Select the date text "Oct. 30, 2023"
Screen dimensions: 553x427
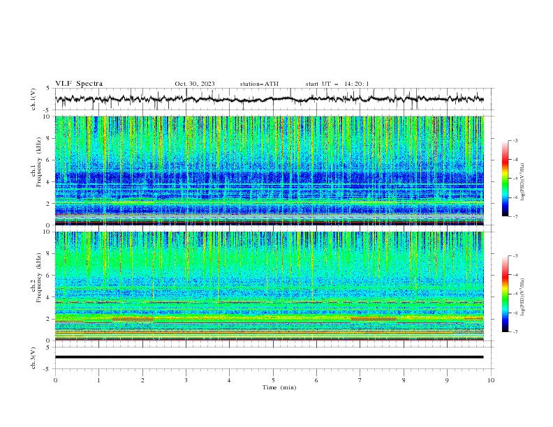195,84
